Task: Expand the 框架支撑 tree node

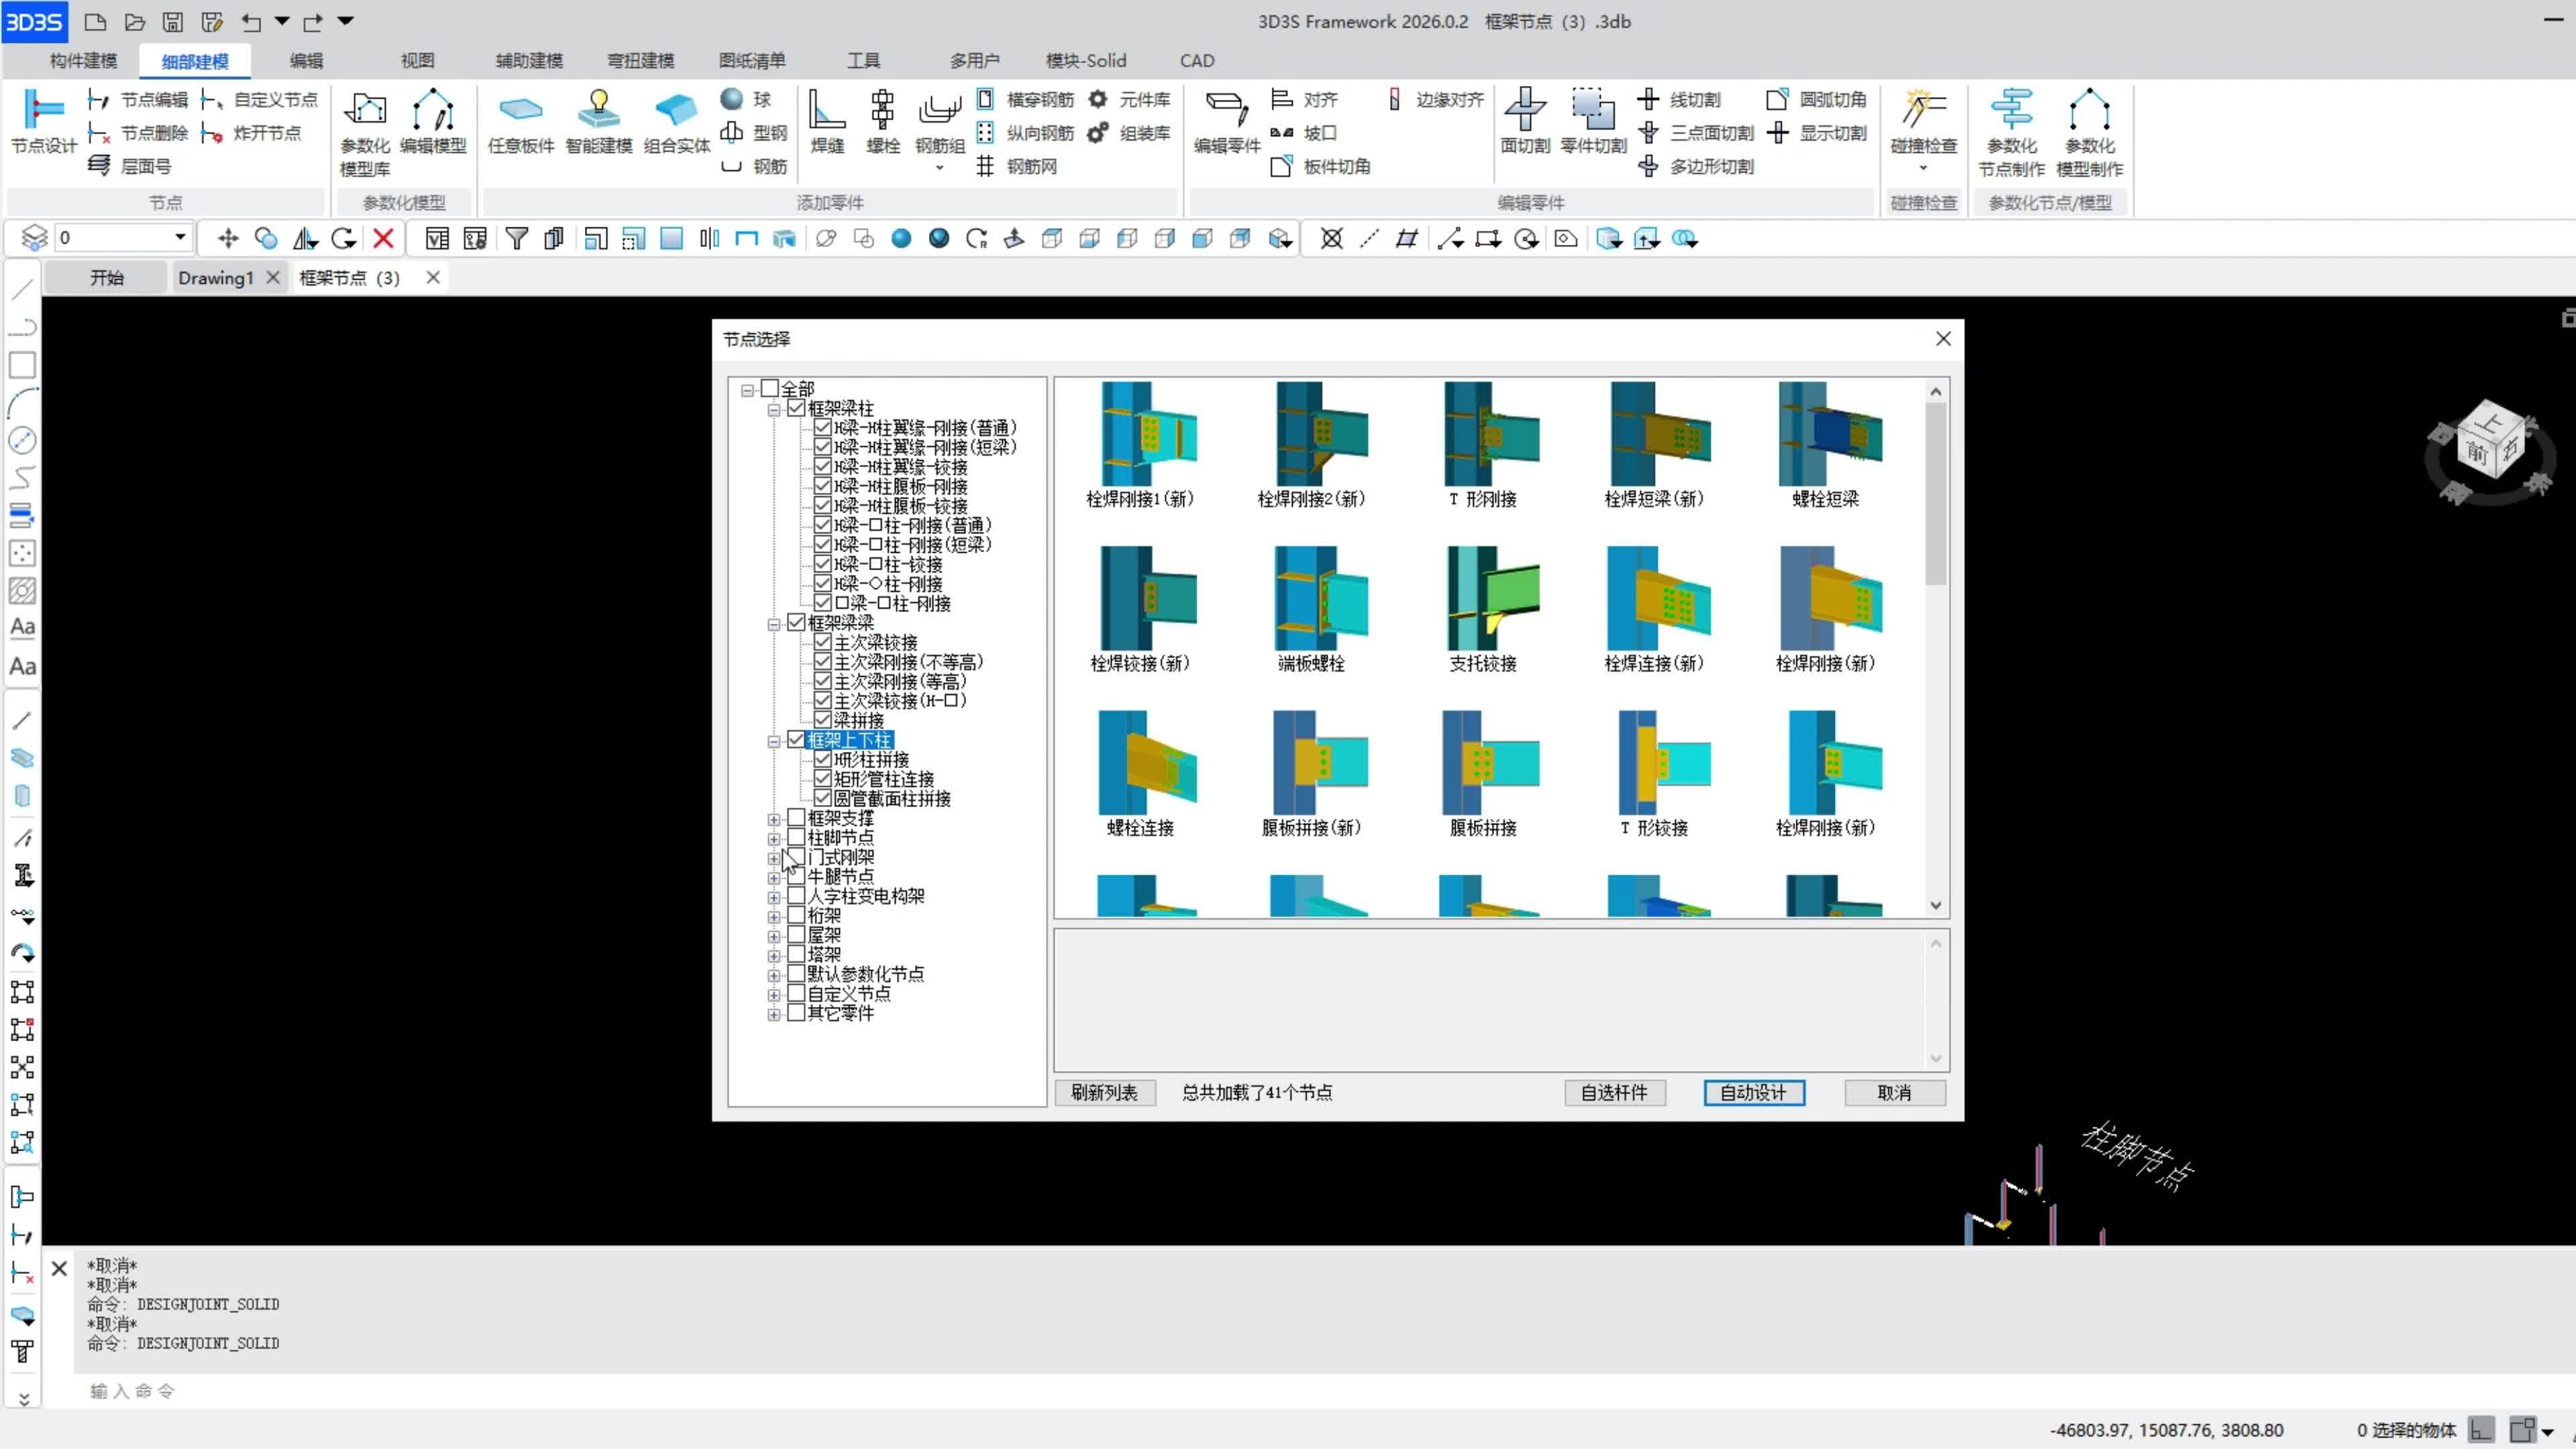Action: 773,819
